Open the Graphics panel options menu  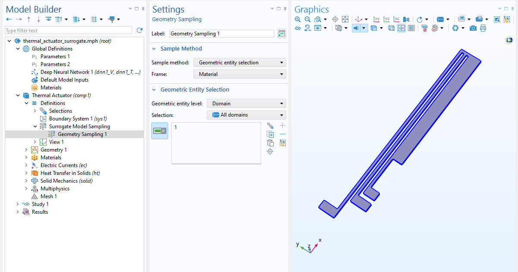(x=499, y=8)
